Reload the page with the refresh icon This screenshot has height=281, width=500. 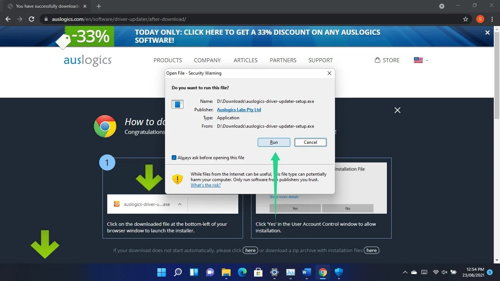click(x=31, y=19)
